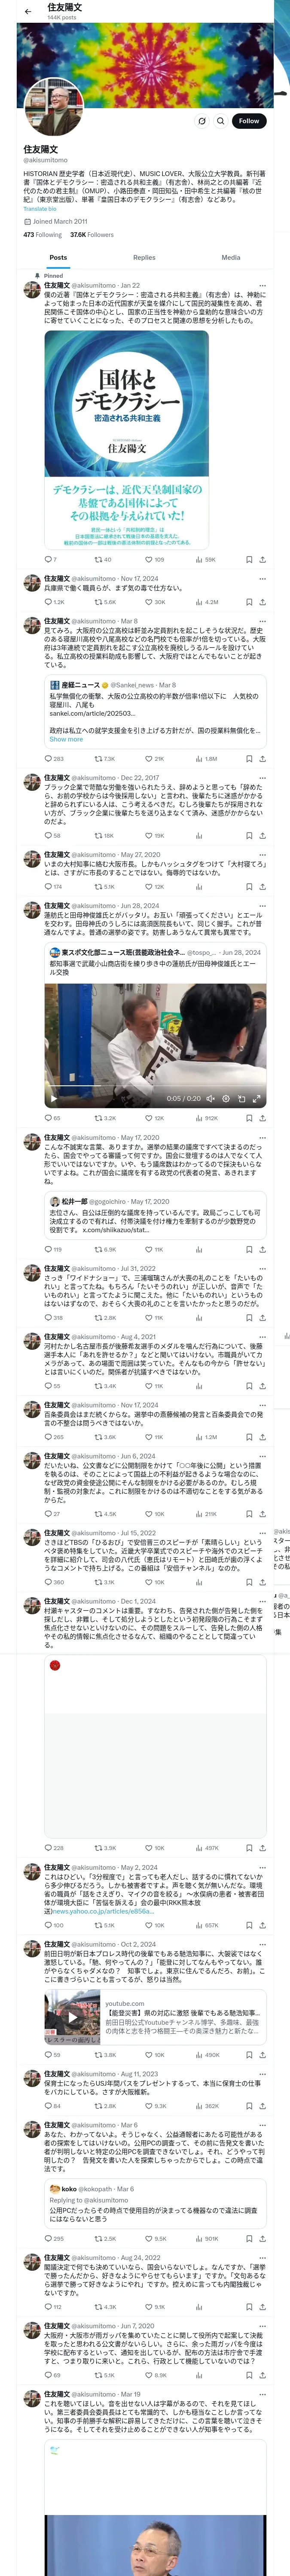The image size is (290, 2576).
Task: Switch to the Replies tab
Action: 144,258
